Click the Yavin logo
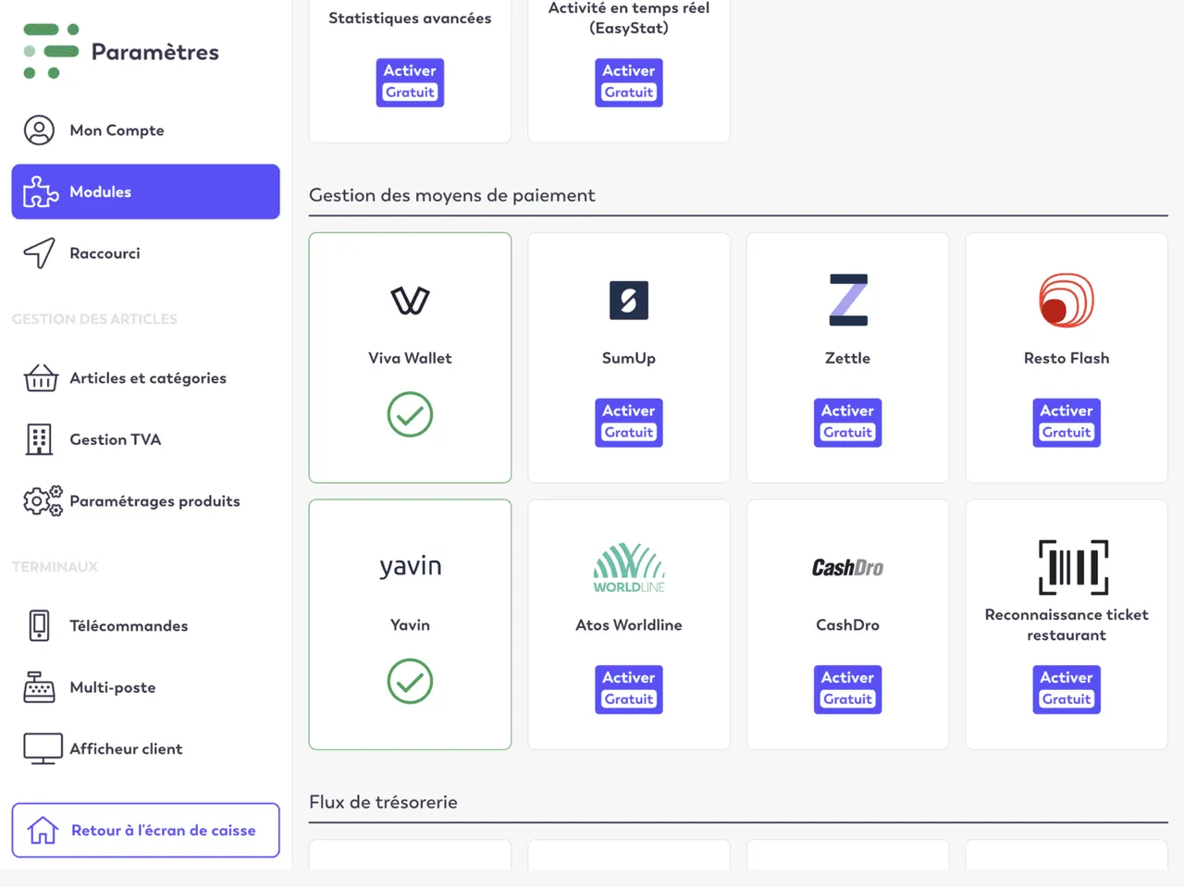 [410, 567]
